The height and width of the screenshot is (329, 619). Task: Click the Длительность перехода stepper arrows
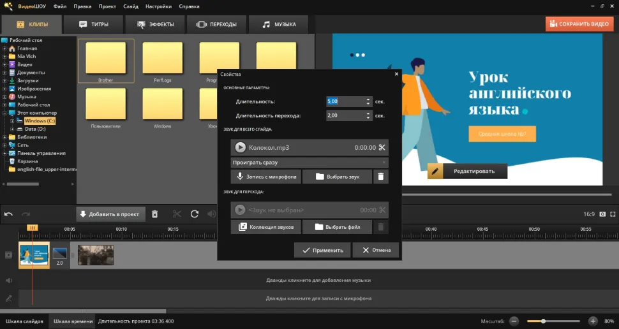368,115
